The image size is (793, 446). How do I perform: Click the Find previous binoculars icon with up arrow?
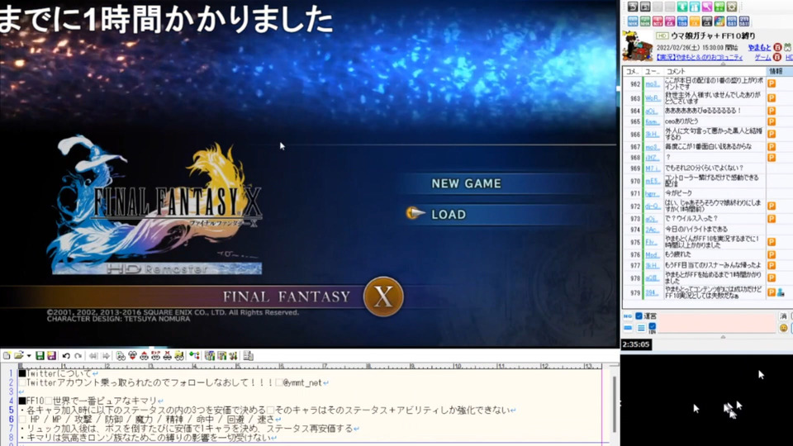(x=144, y=356)
